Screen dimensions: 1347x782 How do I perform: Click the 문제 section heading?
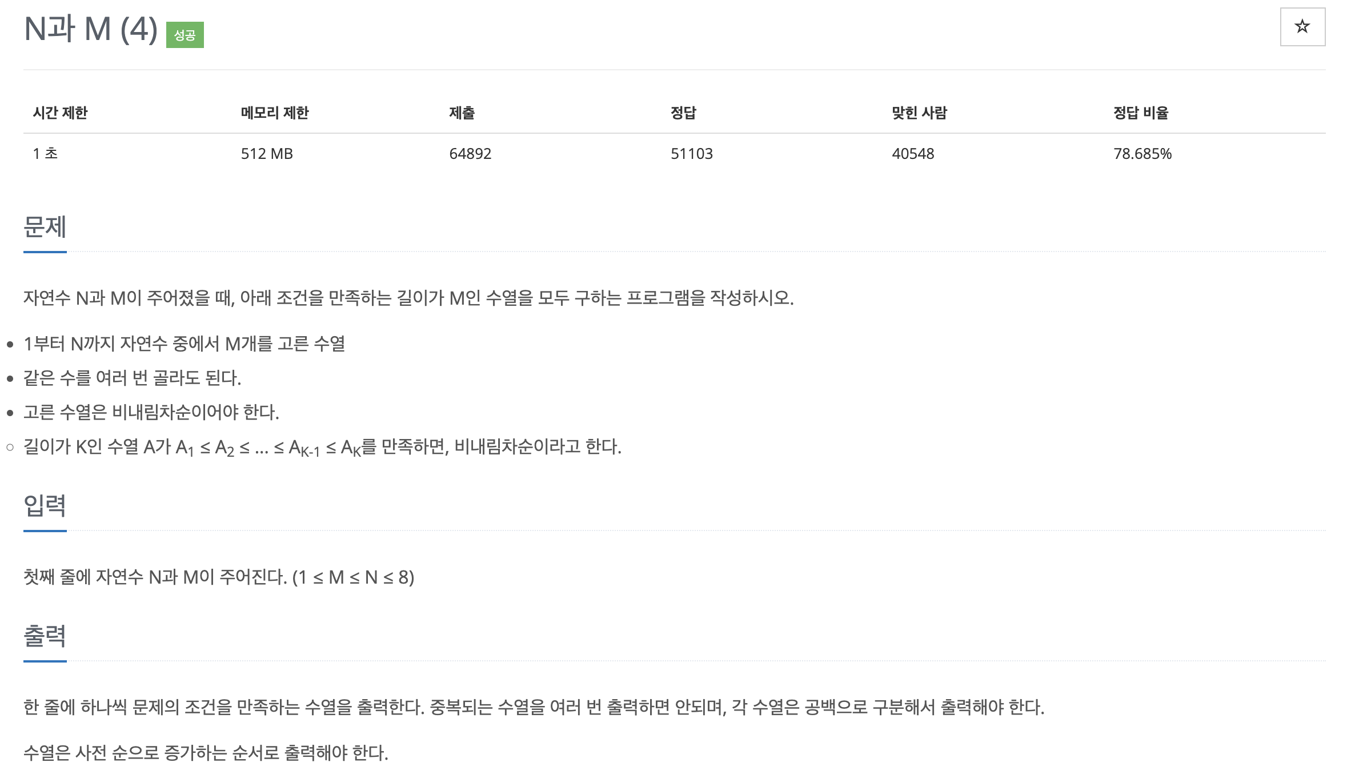[x=44, y=228]
